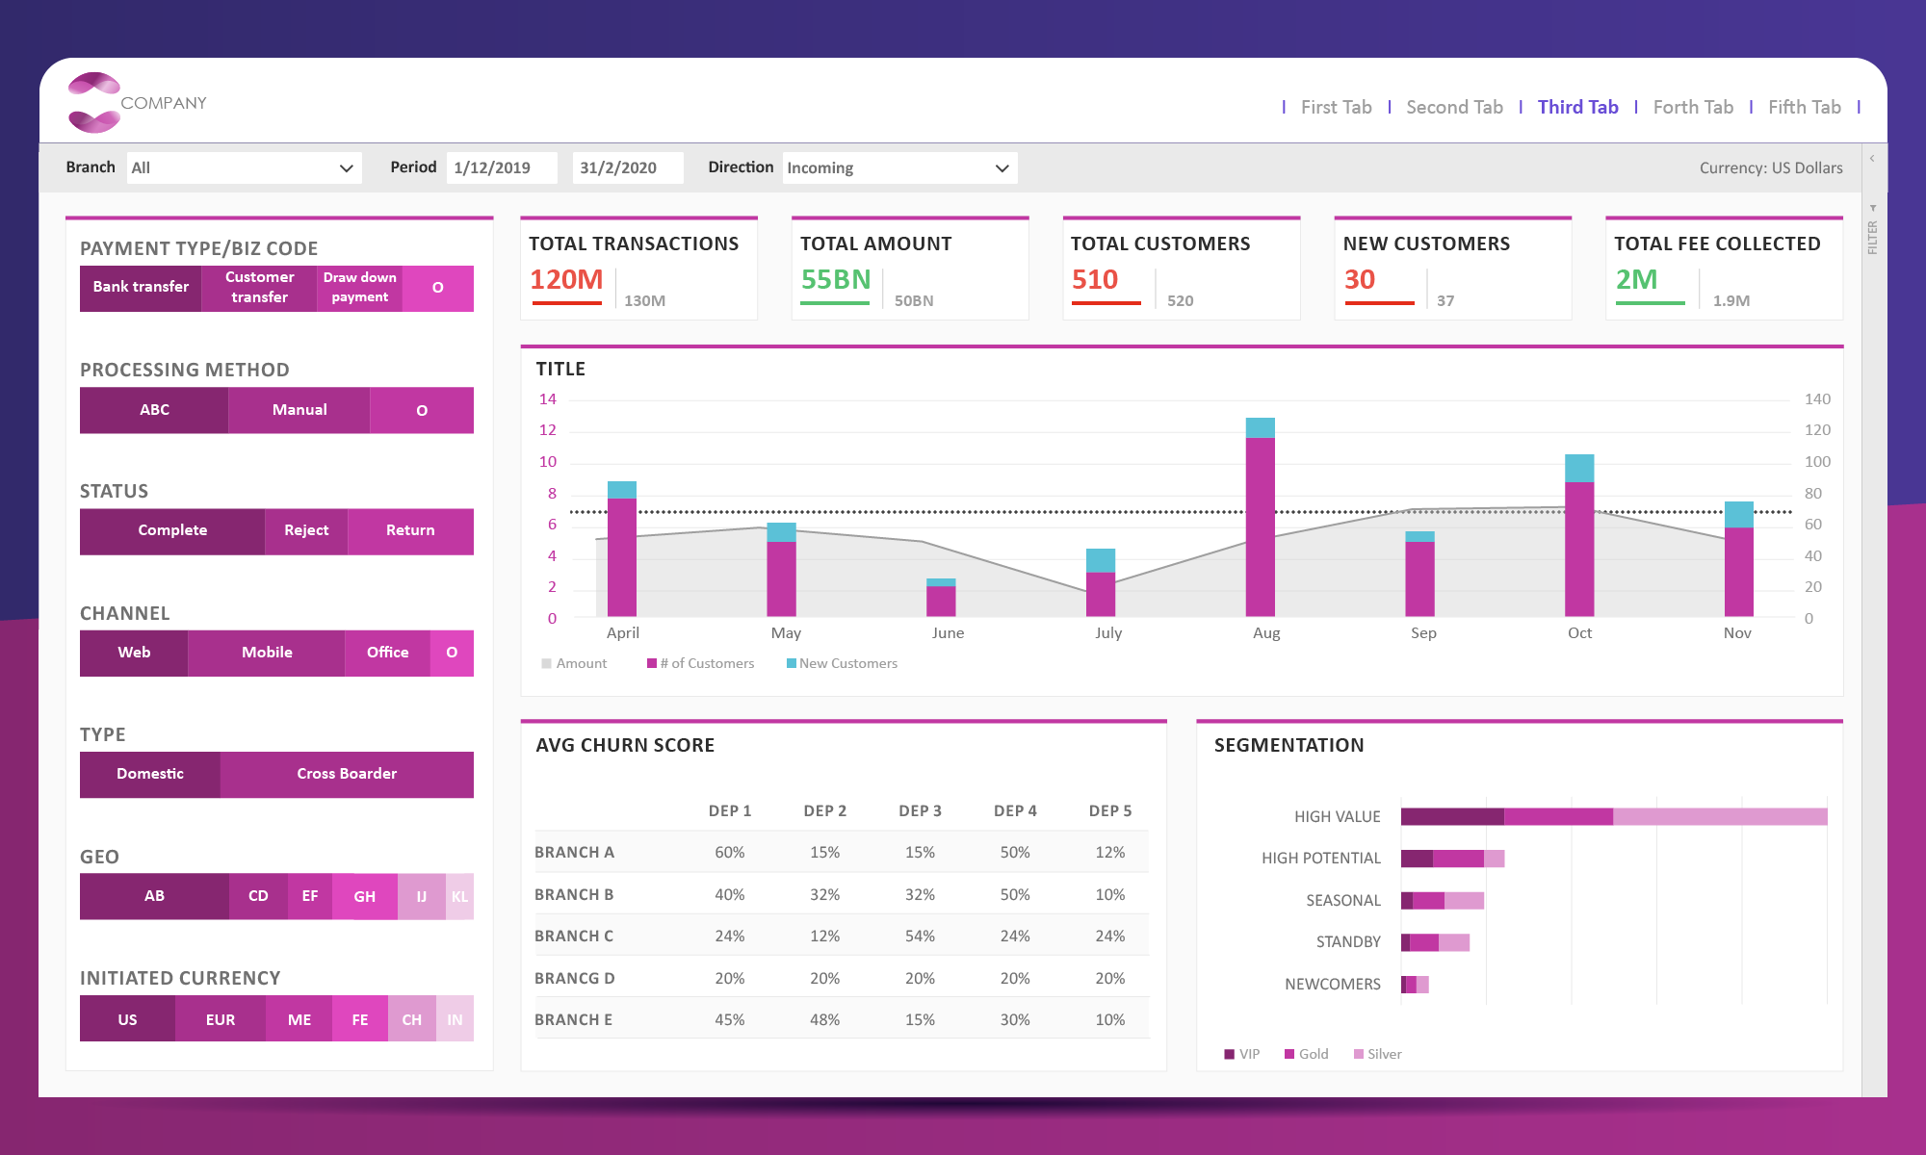Click the Gold legend marker

[x=1289, y=1054]
